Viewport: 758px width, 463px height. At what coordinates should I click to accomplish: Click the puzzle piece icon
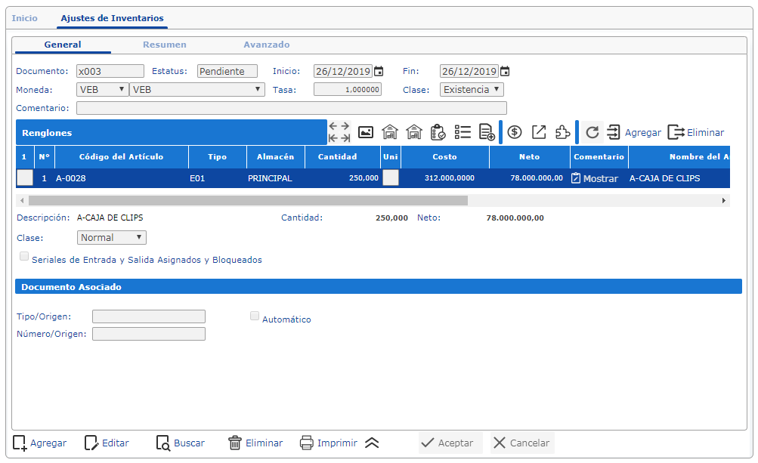tap(563, 132)
